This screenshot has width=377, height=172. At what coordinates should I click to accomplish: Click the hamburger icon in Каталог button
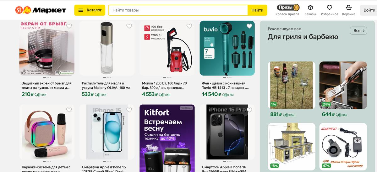[81, 10]
